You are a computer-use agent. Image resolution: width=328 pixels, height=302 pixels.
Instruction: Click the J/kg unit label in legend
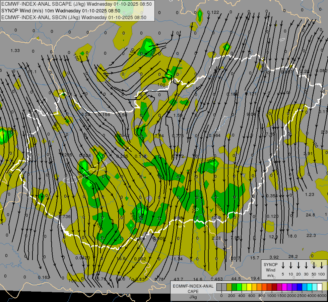pyautogui.click(x=193, y=297)
